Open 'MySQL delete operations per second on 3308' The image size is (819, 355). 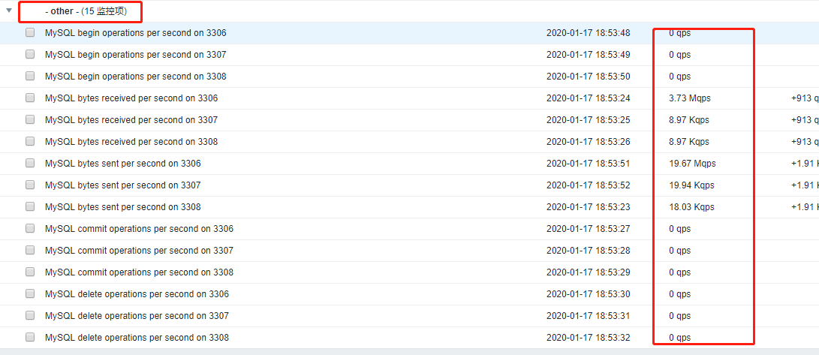point(137,338)
